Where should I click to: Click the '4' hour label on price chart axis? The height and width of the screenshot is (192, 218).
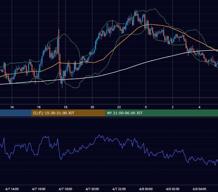199,107
